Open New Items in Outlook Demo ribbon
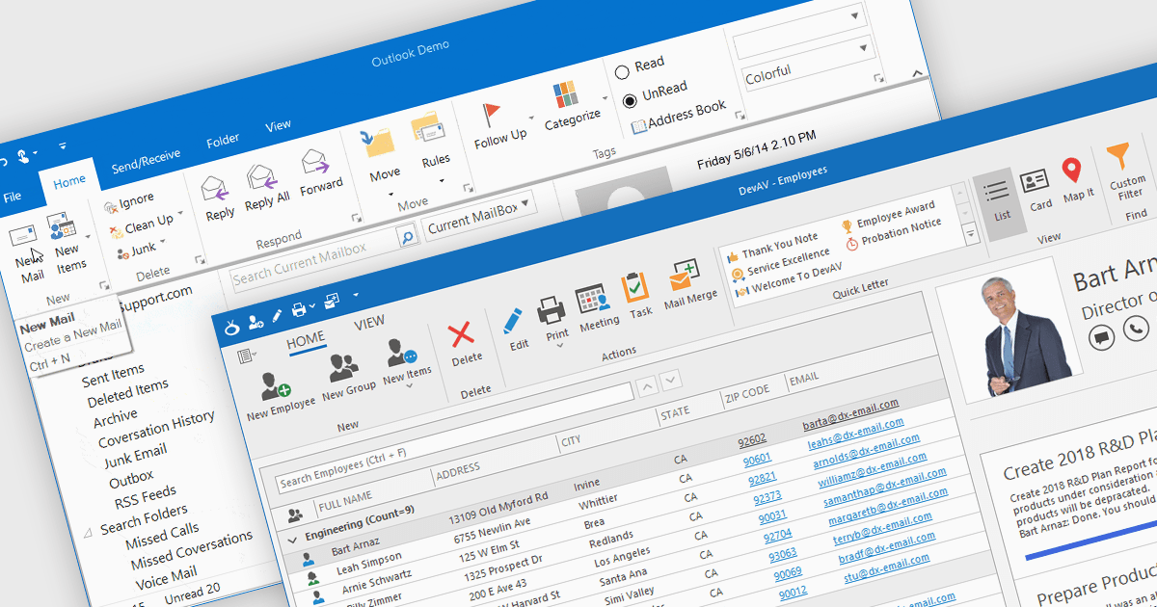1157x607 pixels. coord(67,241)
